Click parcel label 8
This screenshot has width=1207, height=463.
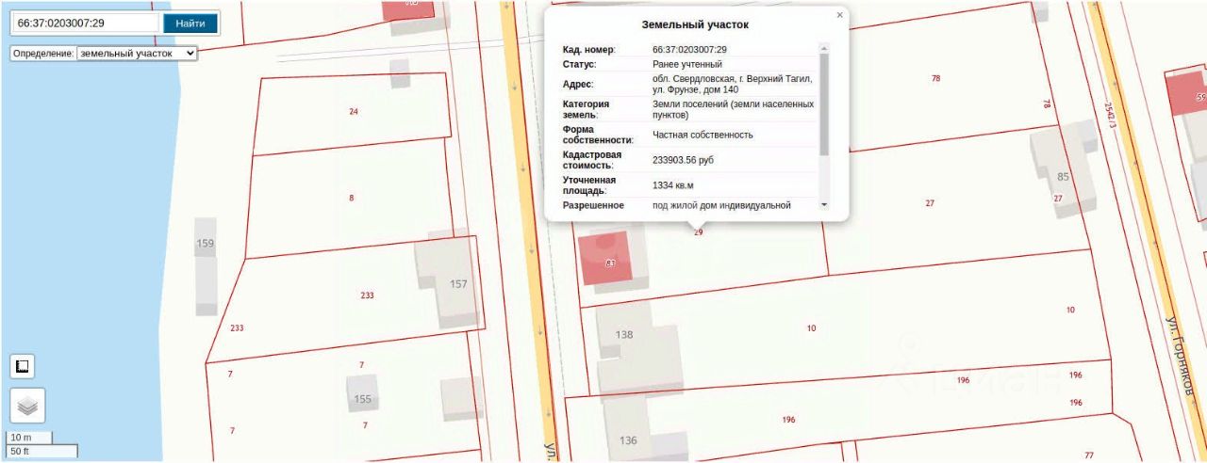(352, 198)
